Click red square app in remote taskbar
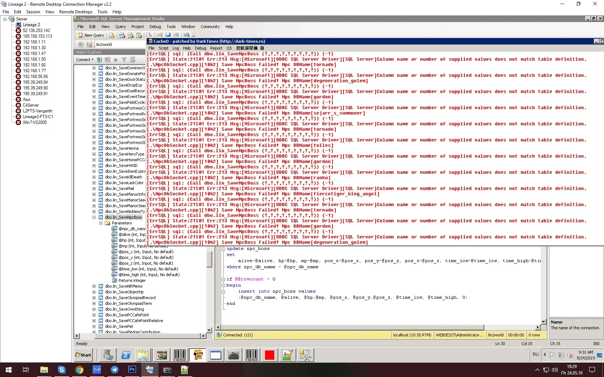This screenshot has width=604, height=377. [269, 355]
